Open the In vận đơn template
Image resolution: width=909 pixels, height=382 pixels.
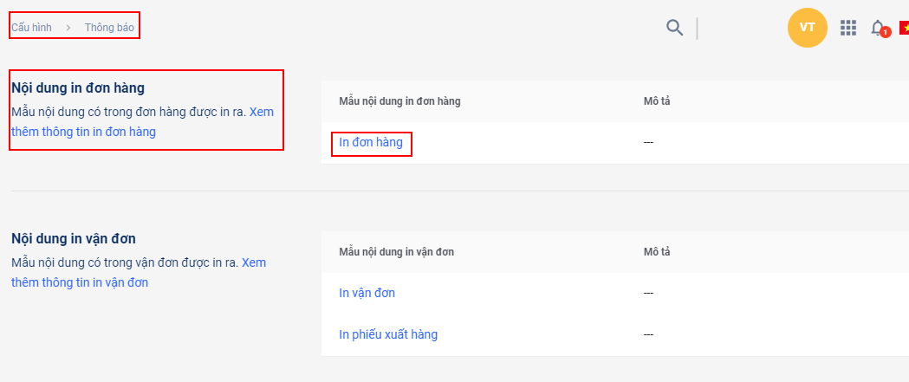click(x=367, y=293)
